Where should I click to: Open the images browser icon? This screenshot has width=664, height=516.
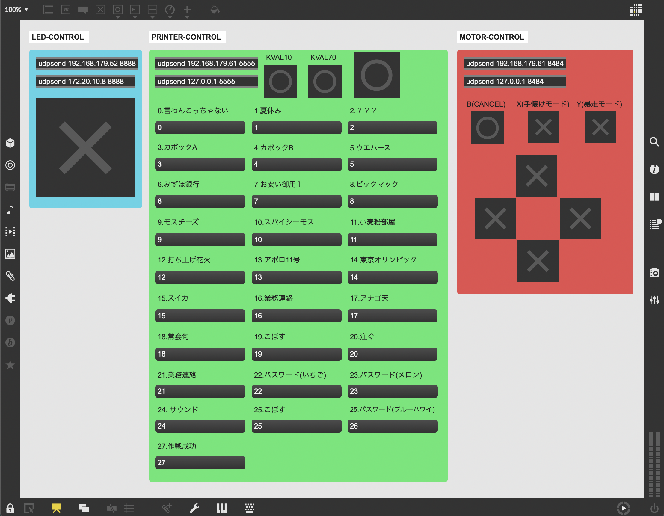click(x=10, y=254)
